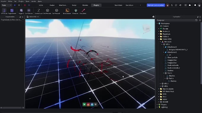Screen dimensions: 202x113
Task: Open the chat bubble icon in top bar
Action: (x=176, y=5)
